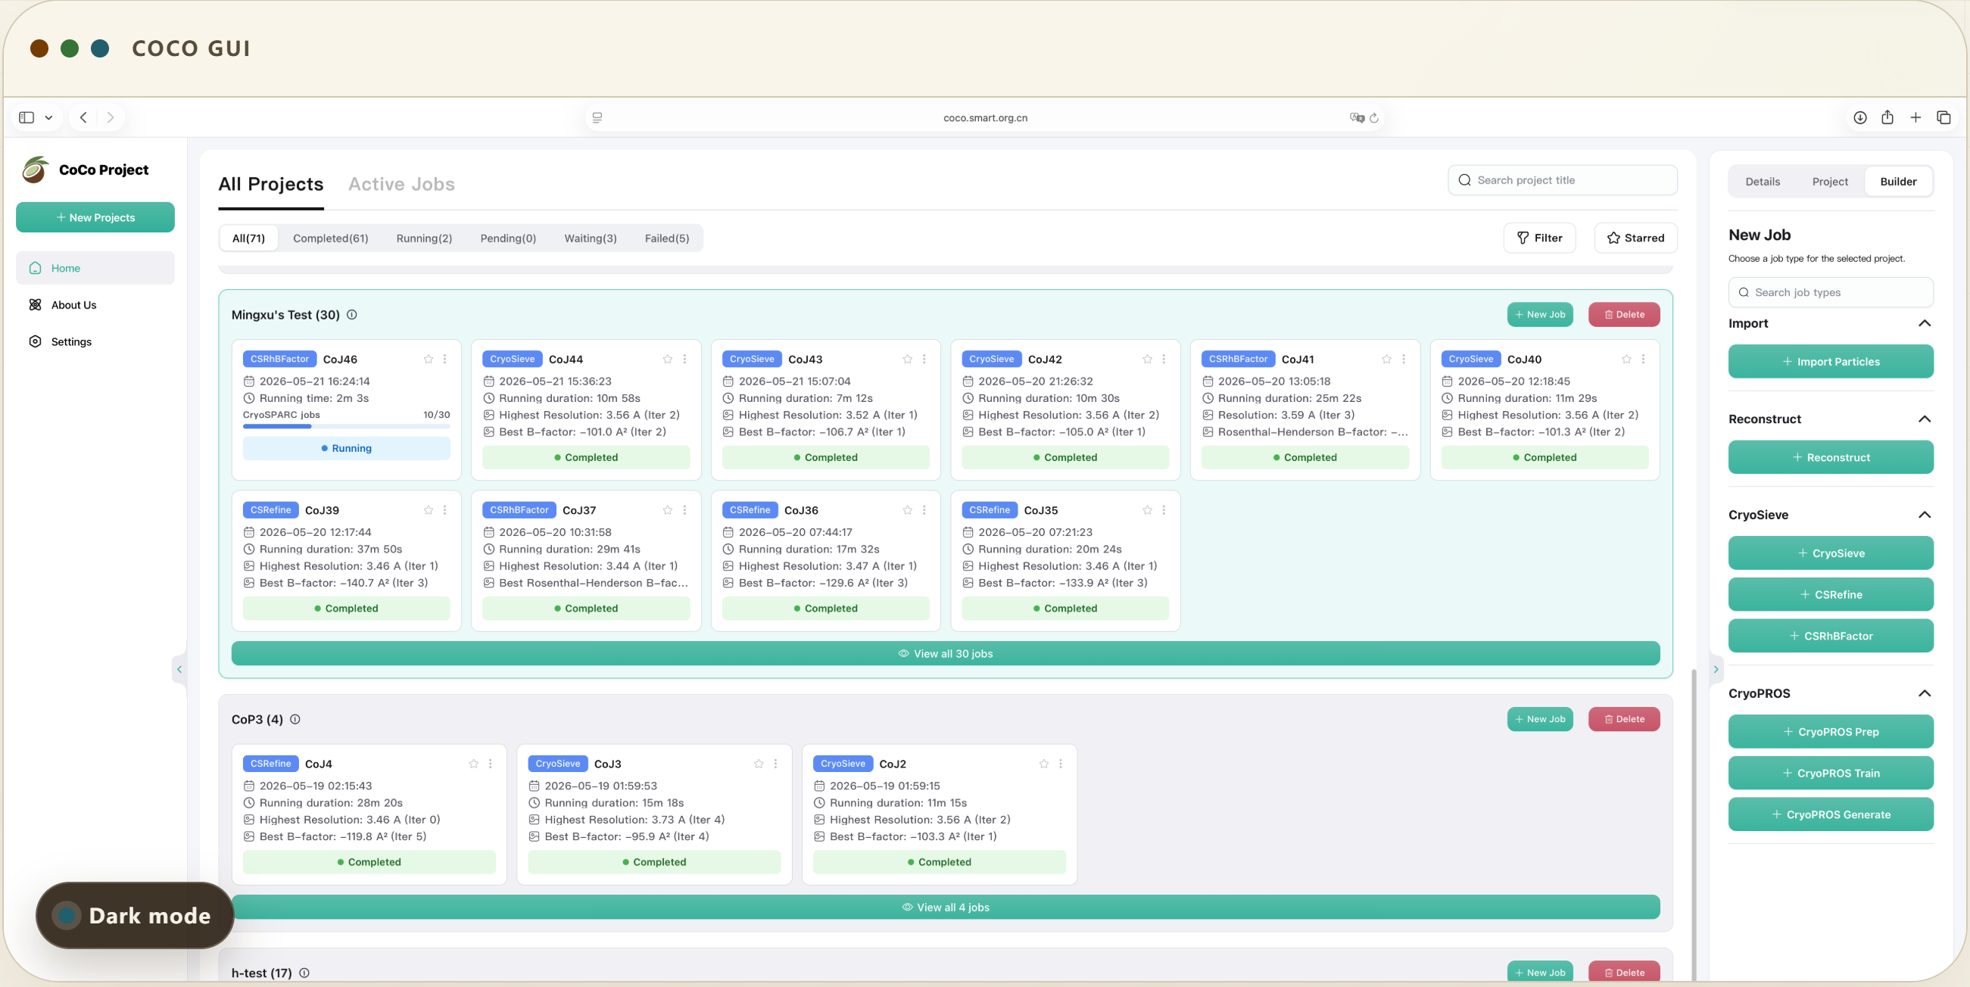The height and width of the screenshot is (987, 1970).
Task: Open the CoJ46 three-dot options menu
Action: pos(445,360)
